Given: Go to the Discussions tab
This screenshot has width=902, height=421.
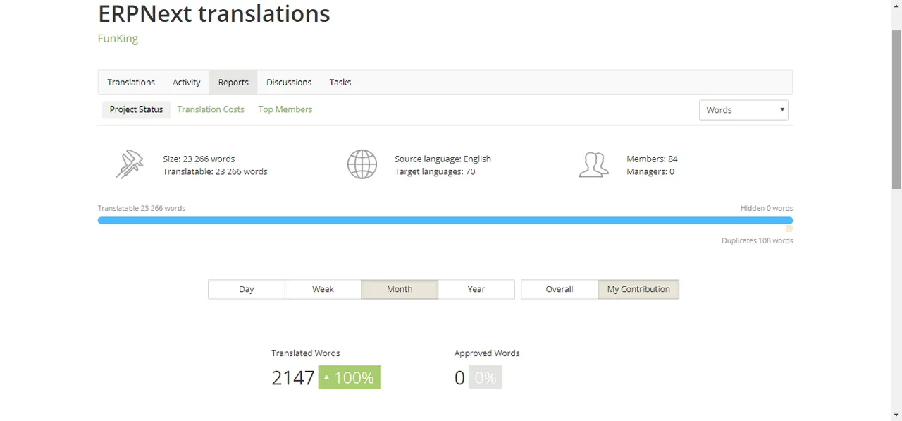Looking at the screenshot, I should tap(289, 83).
